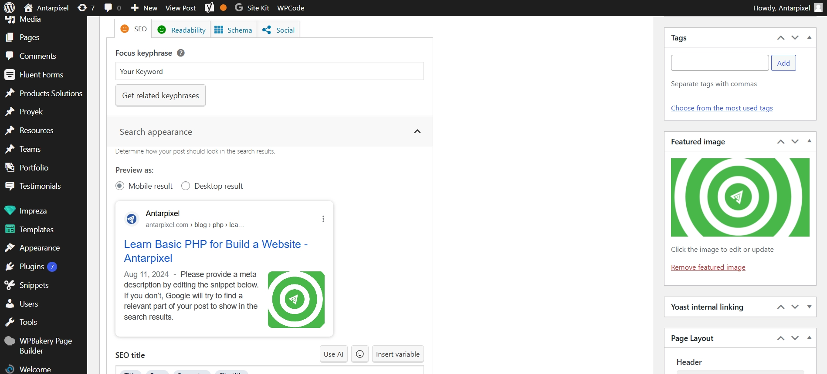Click the three-dot menu in search preview
827x374 pixels.
click(323, 219)
